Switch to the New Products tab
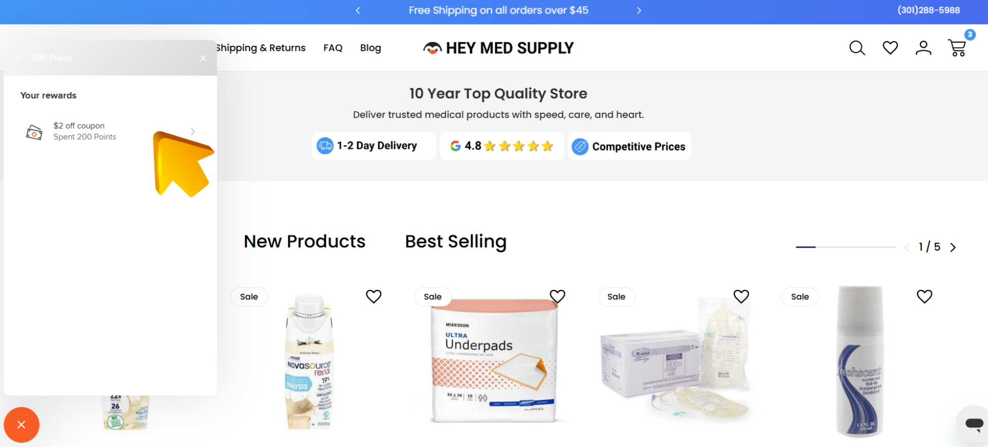 [x=304, y=241]
